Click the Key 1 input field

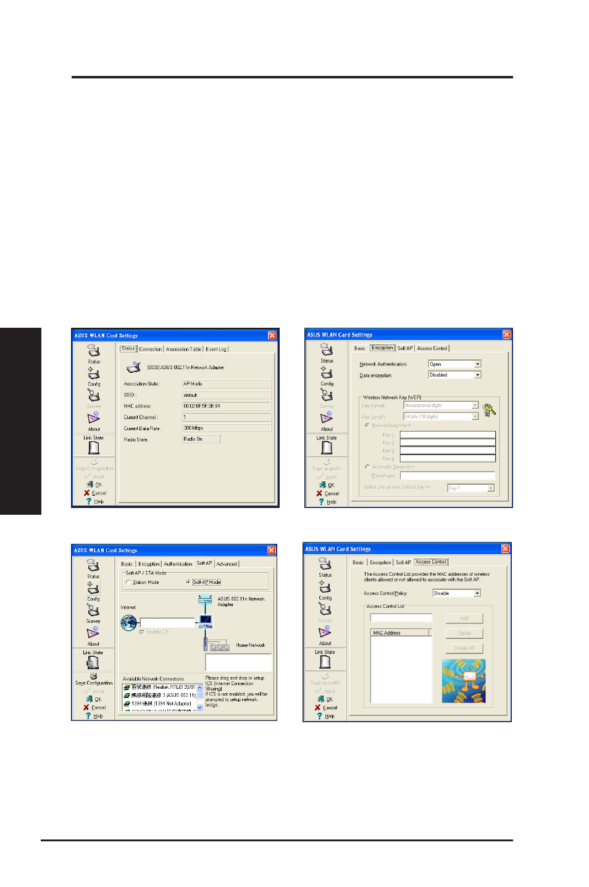tap(448, 435)
